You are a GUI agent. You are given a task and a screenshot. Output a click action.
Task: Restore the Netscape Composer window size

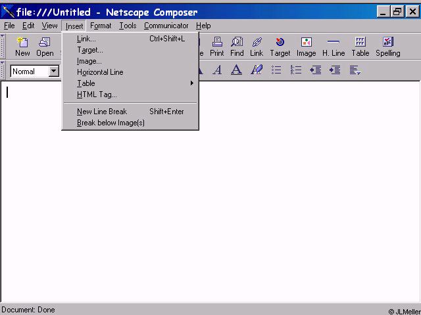click(x=397, y=12)
